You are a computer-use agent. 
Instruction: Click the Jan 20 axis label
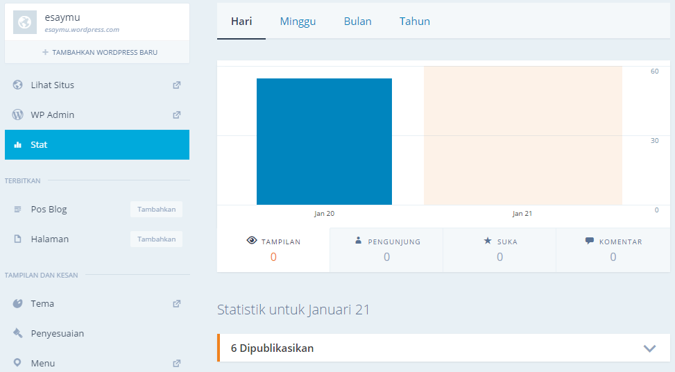(324, 214)
